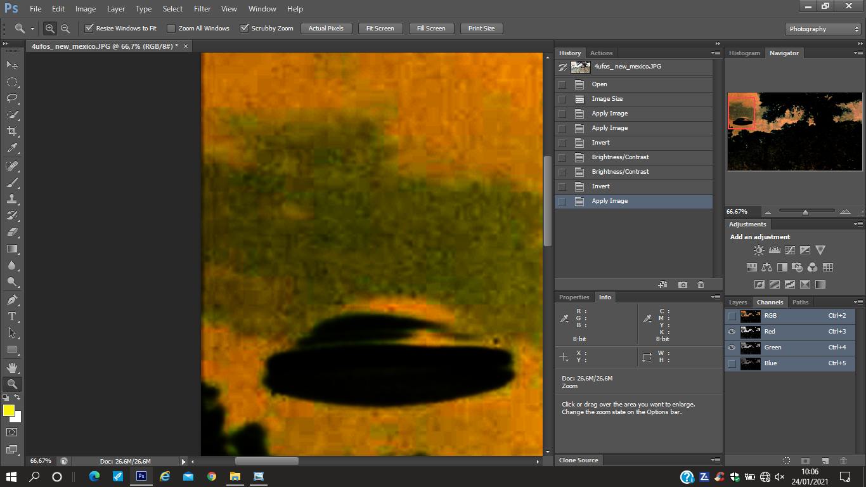This screenshot has height=487, width=866.
Task: Switch to the Layers tab
Action: point(738,302)
